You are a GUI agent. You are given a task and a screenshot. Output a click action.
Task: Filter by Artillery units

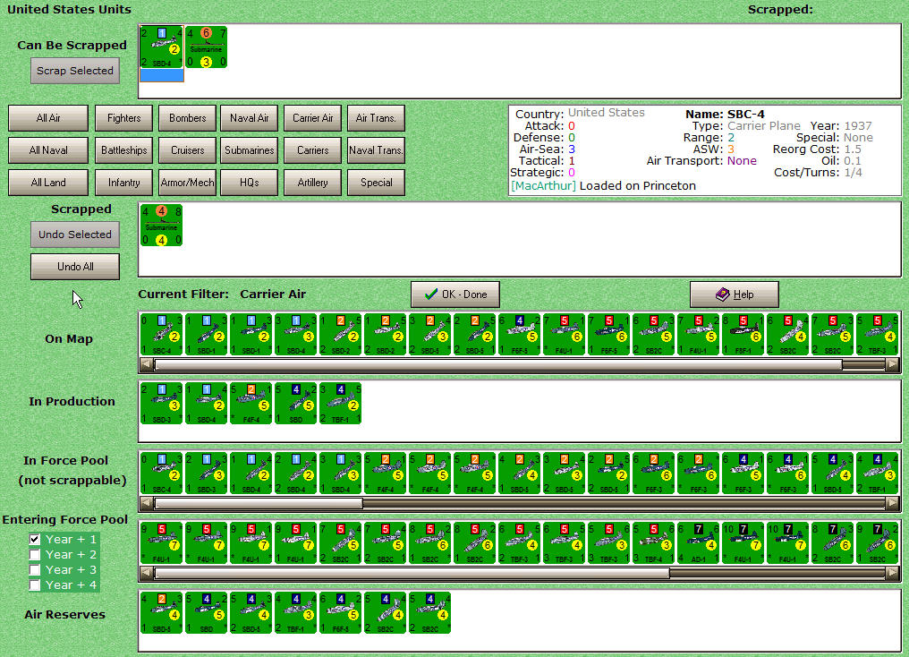tap(312, 183)
